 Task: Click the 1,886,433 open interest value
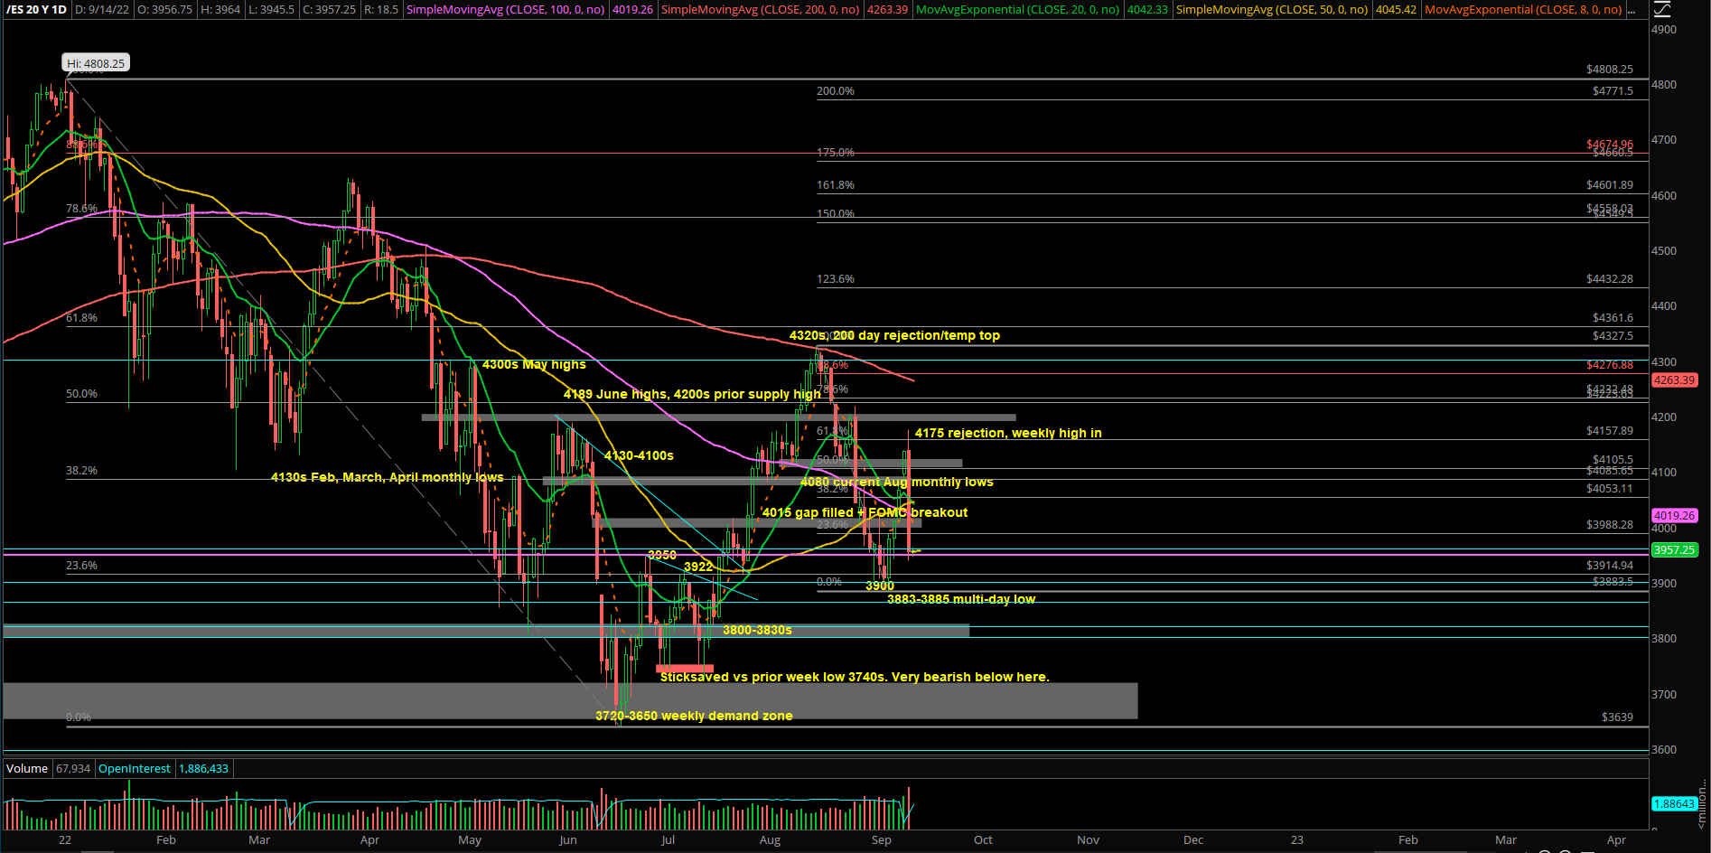[x=204, y=769]
